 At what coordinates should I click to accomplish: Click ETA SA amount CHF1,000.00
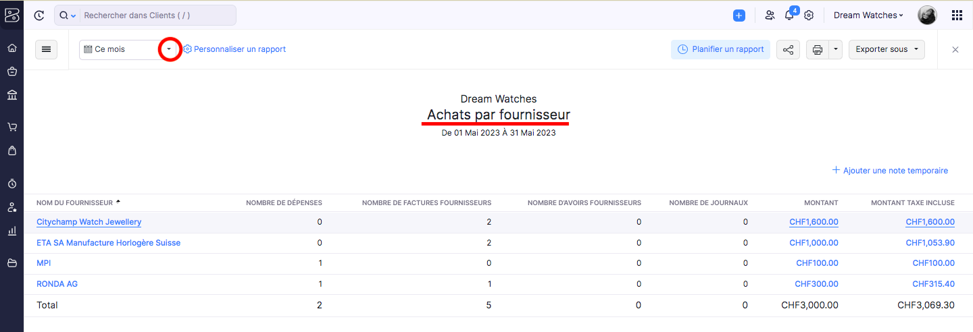tap(814, 243)
